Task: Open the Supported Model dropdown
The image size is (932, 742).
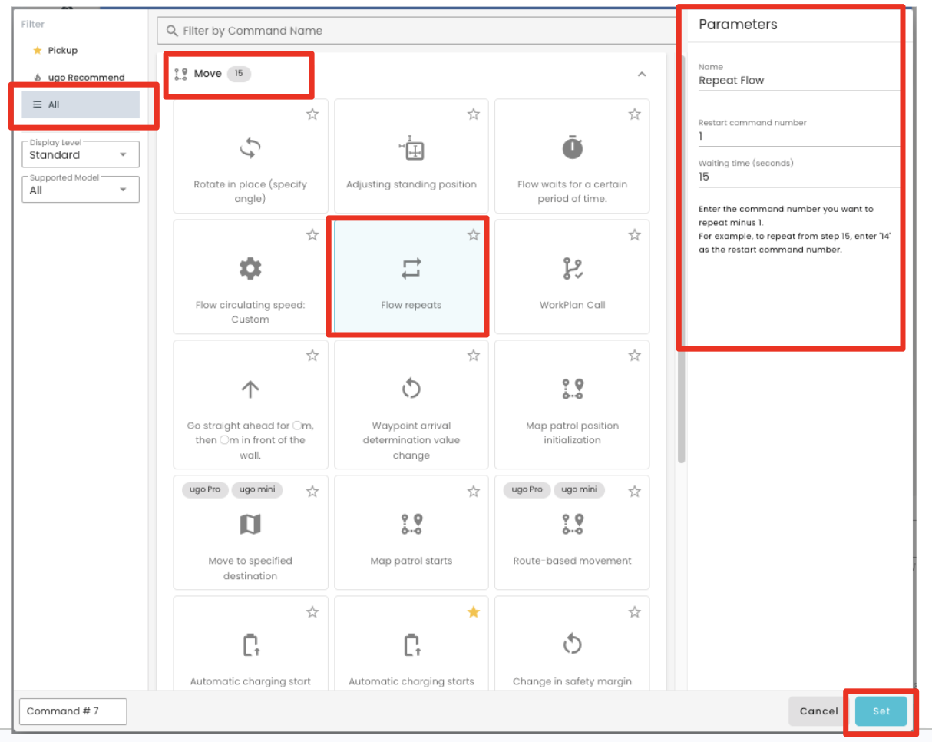Action: point(81,190)
